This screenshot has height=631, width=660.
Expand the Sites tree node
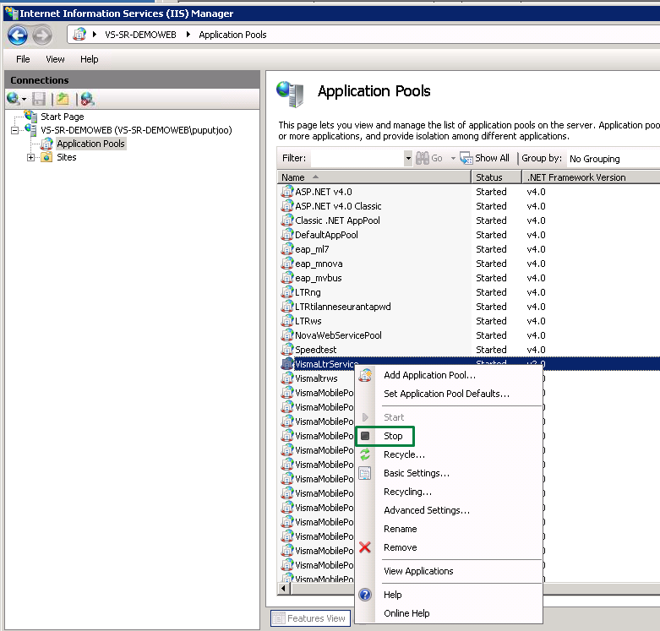pos(30,157)
